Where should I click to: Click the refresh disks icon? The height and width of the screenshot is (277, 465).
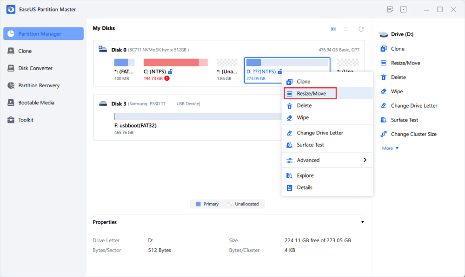click(x=361, y=29)
